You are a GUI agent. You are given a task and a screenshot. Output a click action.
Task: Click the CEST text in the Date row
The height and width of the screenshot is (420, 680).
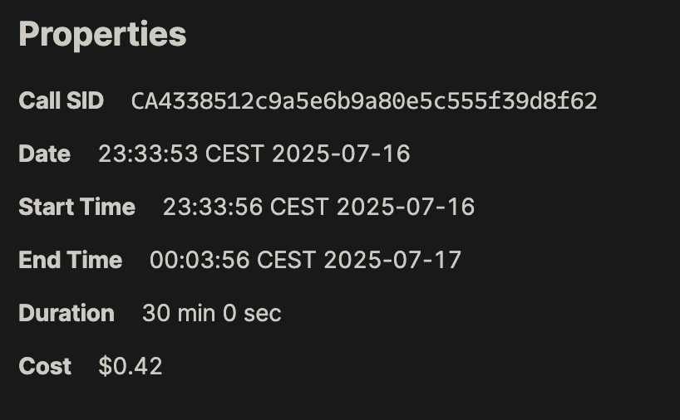point(234,154)
